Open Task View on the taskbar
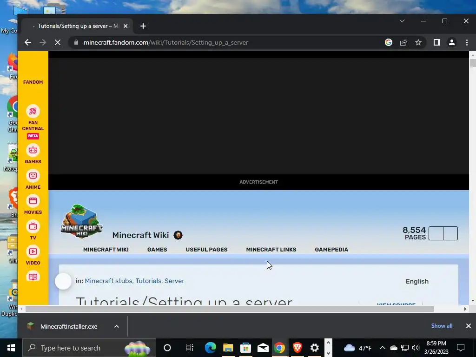This screenshot has height=357, width=476. coord(190,348)
